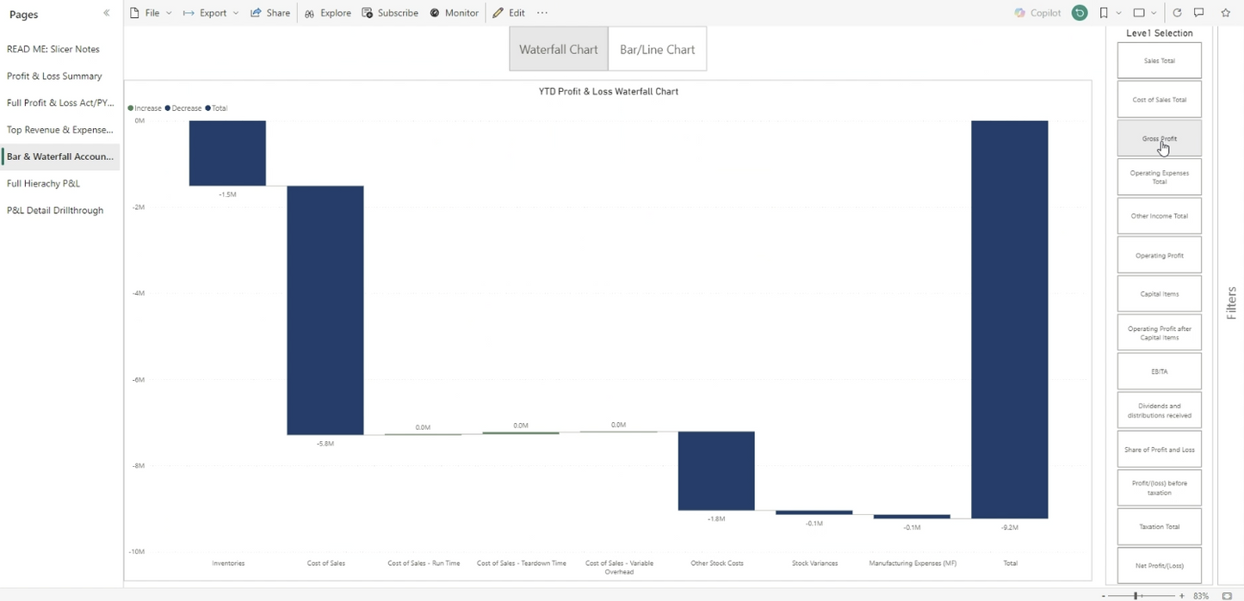Select the Cost of Sales Total slicer tile
The width and height of the screenshot is (1244, 601).
tap(1160, 100)
